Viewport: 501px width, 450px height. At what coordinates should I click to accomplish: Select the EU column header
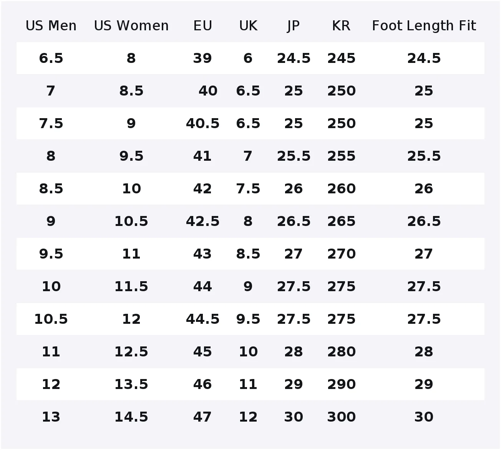[x=202, y=26]
